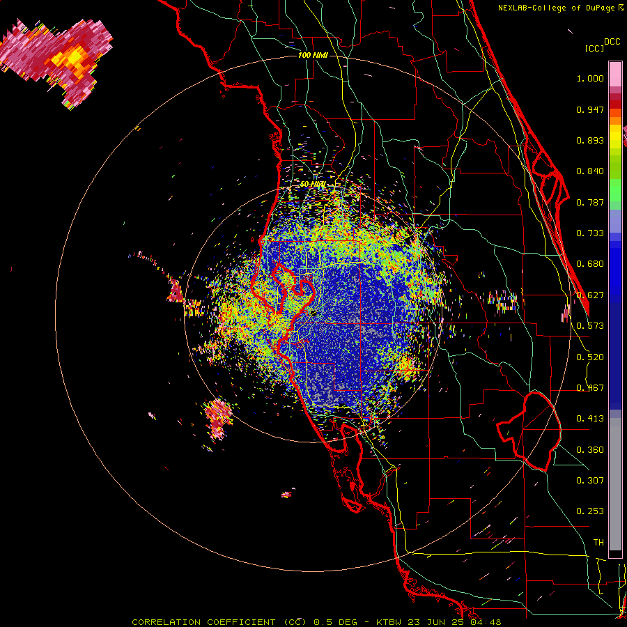Click the 0.253 scale value
Screen dimensions: 627x627
point(590,511)
